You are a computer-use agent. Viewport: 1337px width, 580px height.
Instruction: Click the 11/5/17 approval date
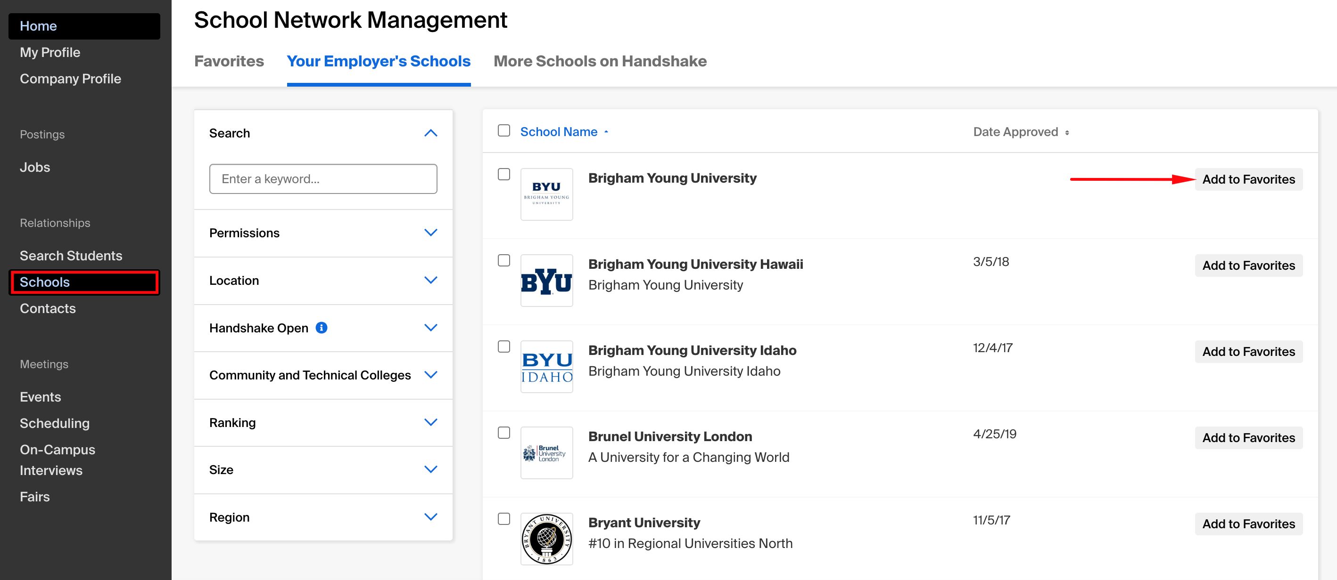pyautogui.click(x=991, y=520)
